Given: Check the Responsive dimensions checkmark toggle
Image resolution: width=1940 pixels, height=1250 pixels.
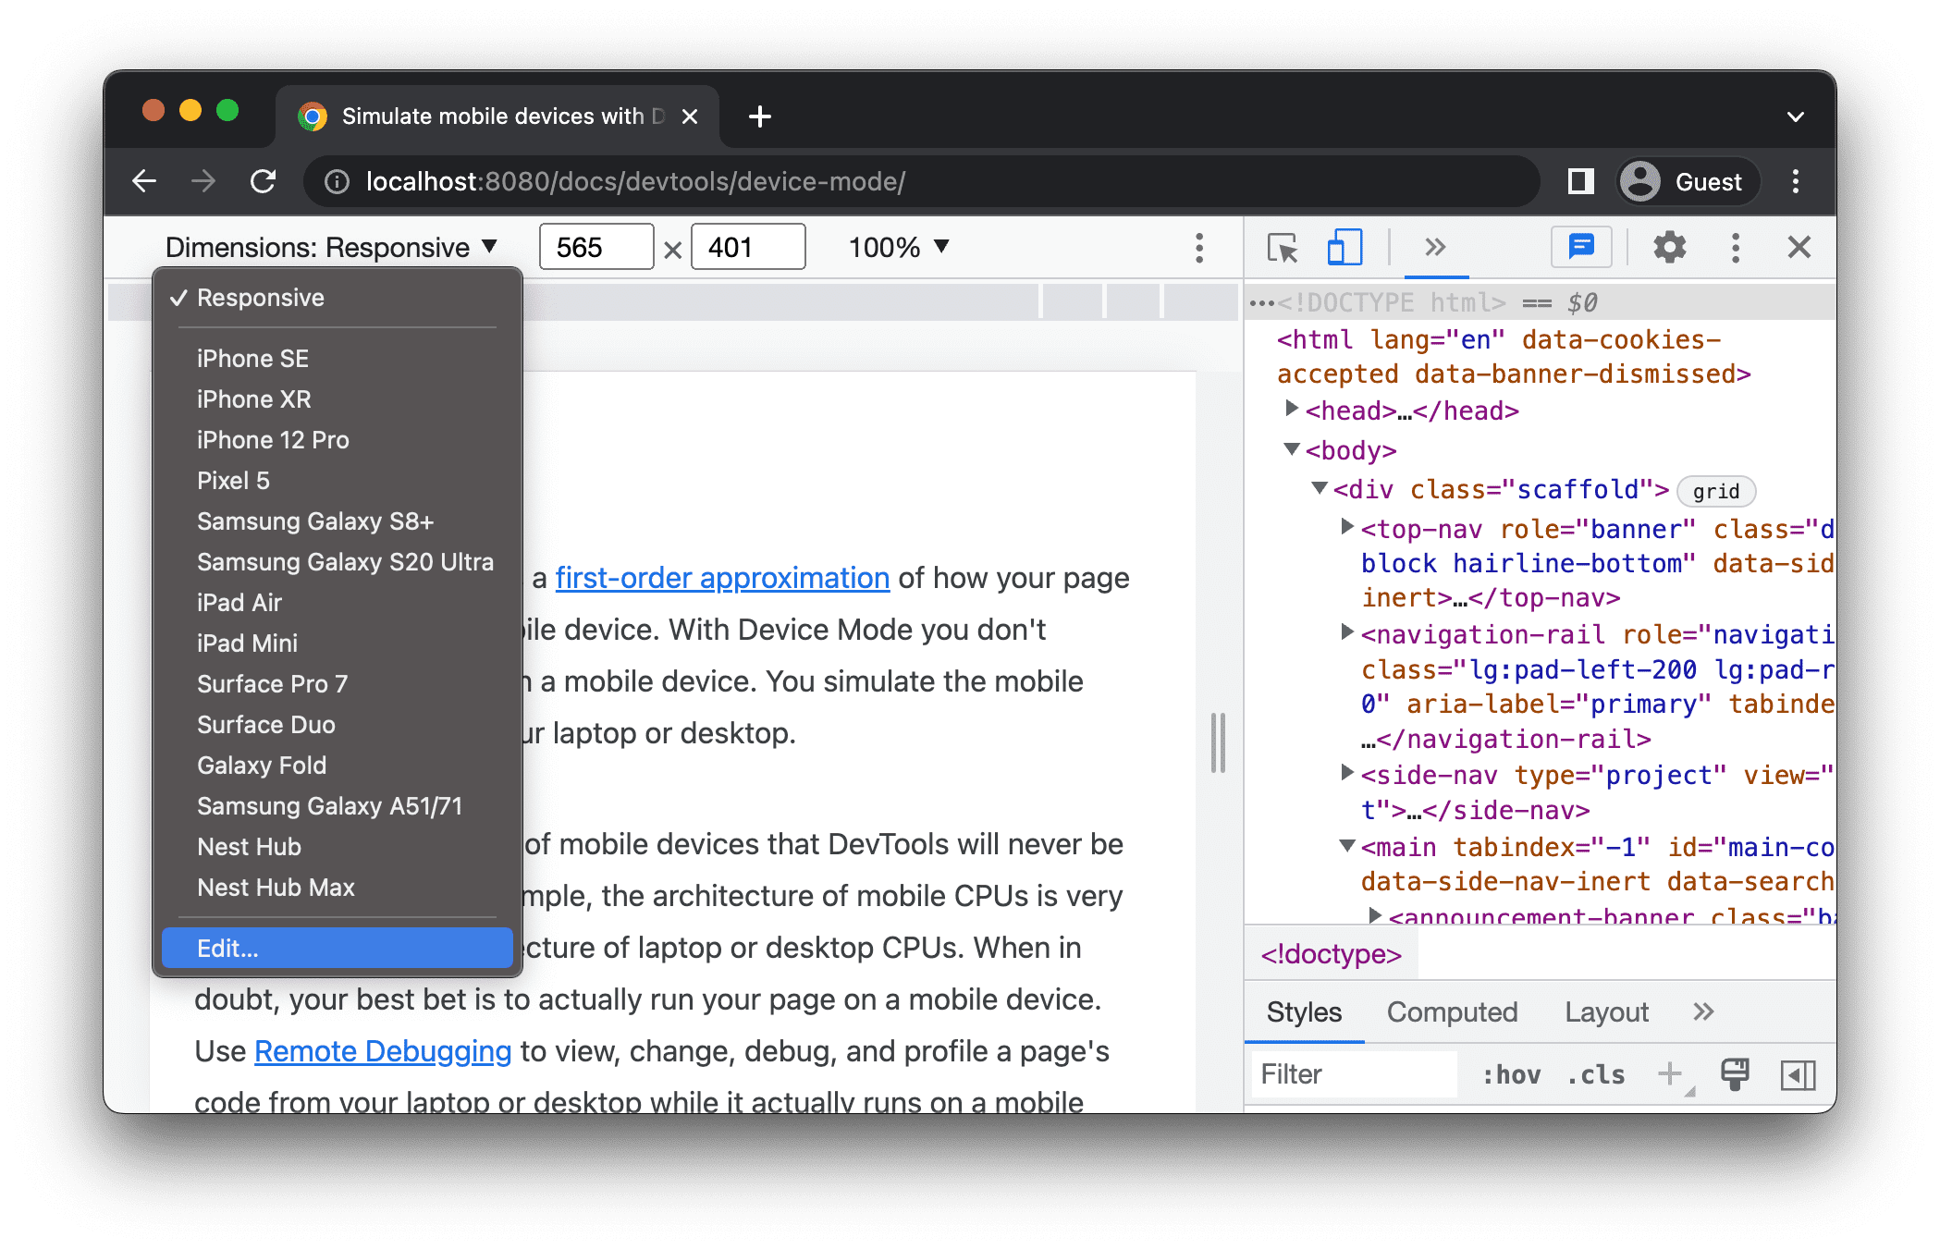Looking at the screenshot, I should [176, 297].
